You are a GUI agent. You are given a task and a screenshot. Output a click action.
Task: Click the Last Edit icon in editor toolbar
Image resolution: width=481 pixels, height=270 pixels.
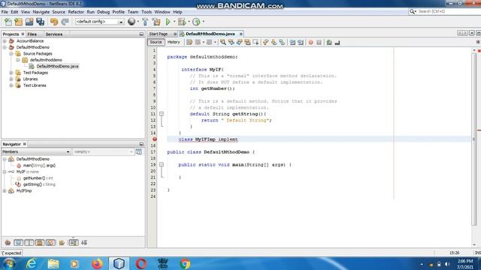click(189, 42)
